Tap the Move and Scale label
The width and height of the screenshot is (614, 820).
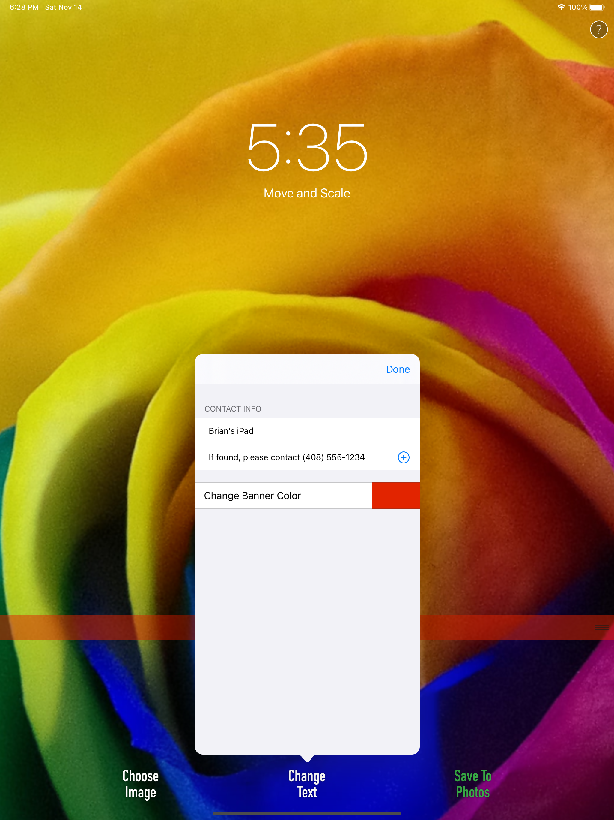coord(307,193)
